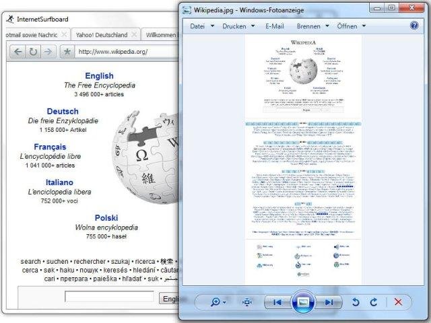Click the wikipedia.org address field
This screenshot has width=431, height=323.
pyautogui.click(x=127, y=52)
